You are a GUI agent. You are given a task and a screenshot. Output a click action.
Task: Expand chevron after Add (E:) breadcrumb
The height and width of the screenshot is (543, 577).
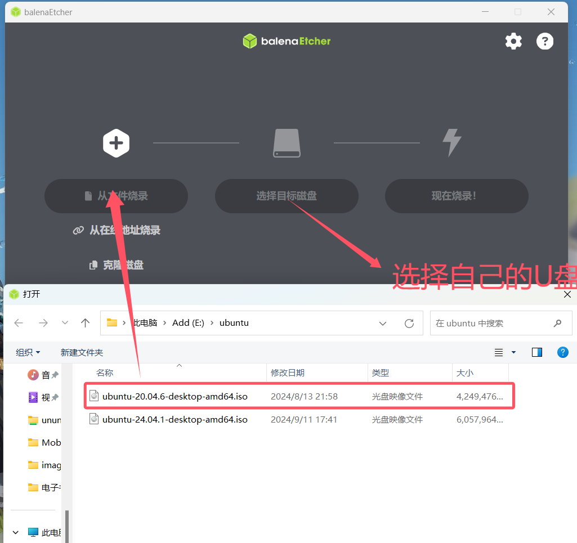[x=212, y=323]
